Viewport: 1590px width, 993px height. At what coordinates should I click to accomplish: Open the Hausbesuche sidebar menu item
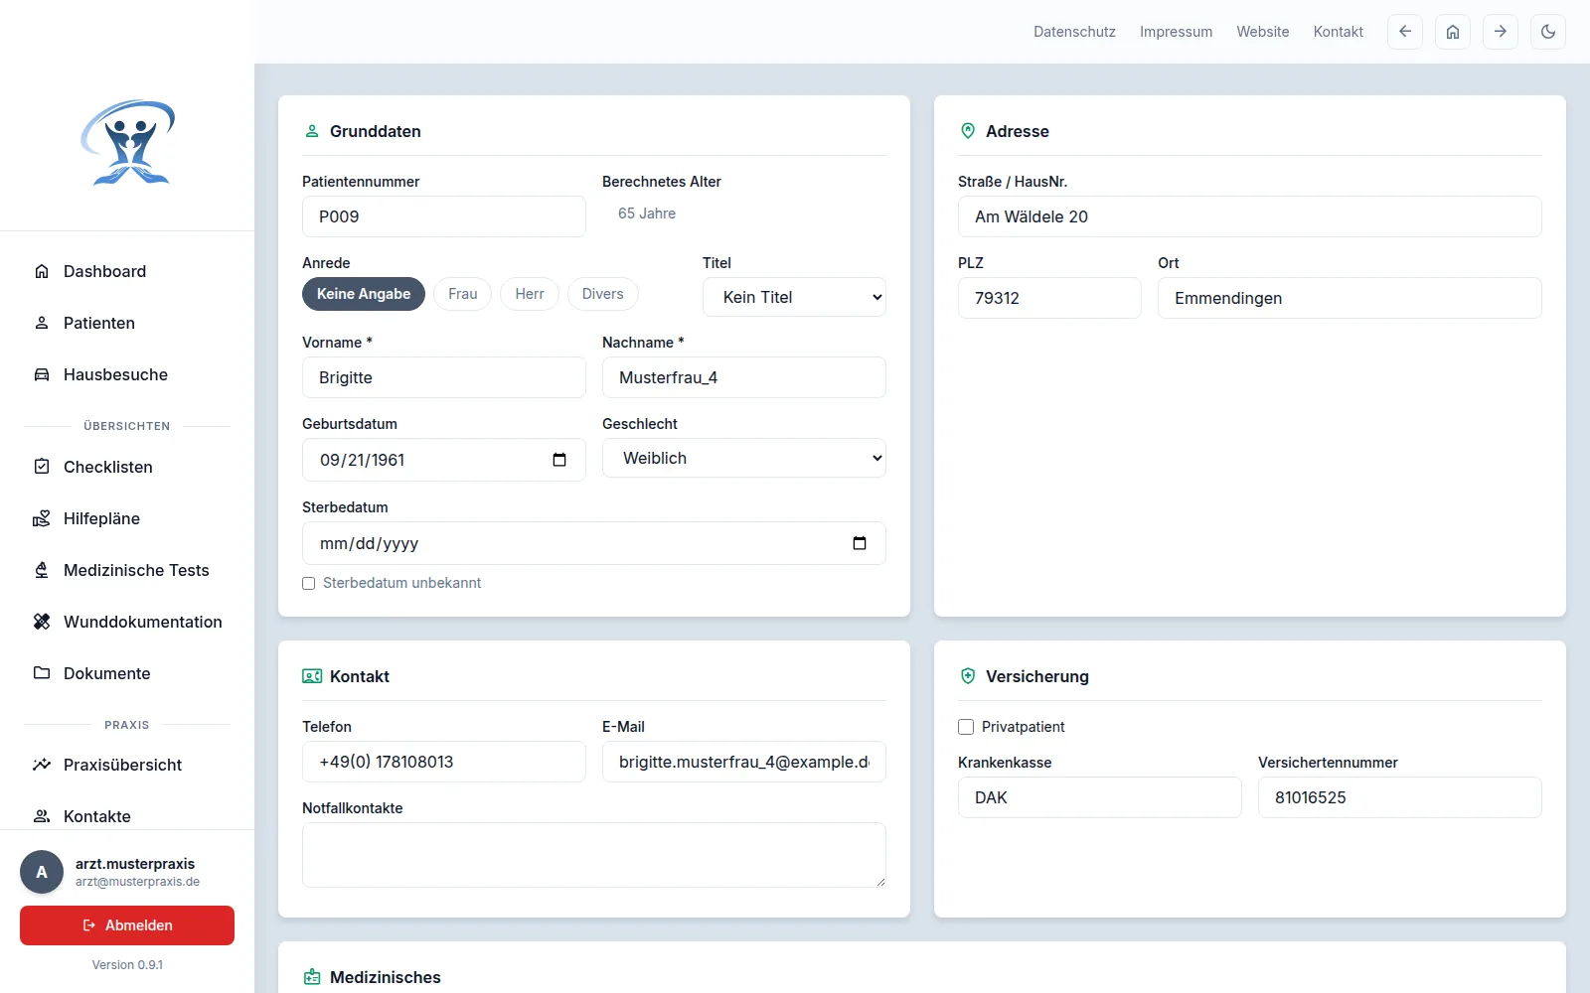(x=127, y=374)
